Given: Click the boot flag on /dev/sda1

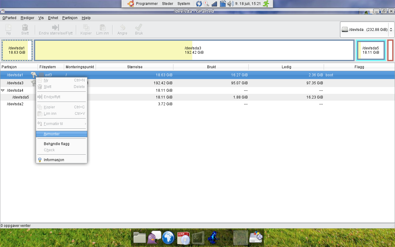Looking at the screenshot, I should (329, 75).
